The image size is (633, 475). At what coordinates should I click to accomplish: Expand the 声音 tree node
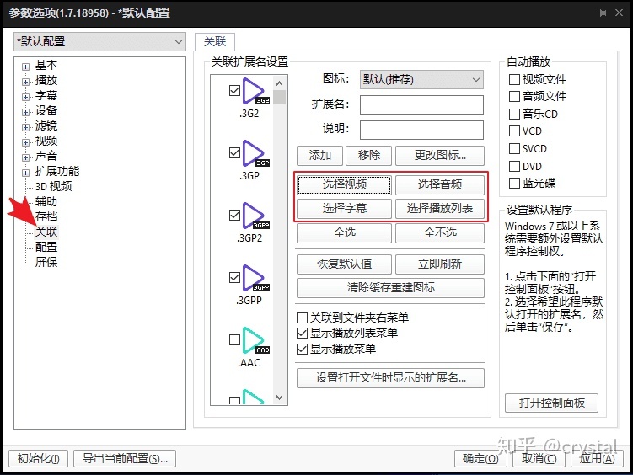coord(26,157)
